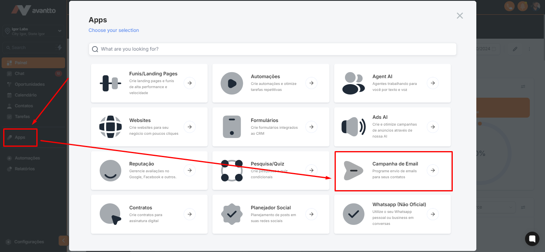Screen dimensions: 545x252
Task: Open the chat support widget bubble
Action: pos(531,238)
